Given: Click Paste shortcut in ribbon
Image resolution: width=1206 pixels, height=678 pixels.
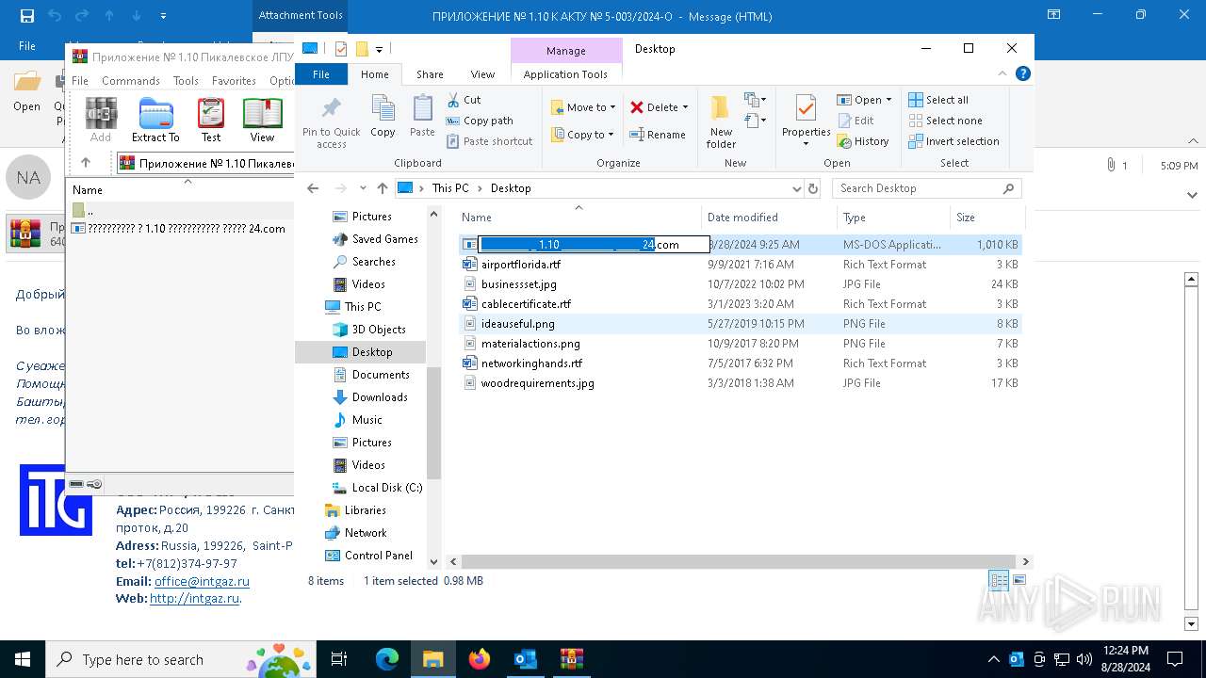Looking at the screenshot, I should click(x=489, y=141).
